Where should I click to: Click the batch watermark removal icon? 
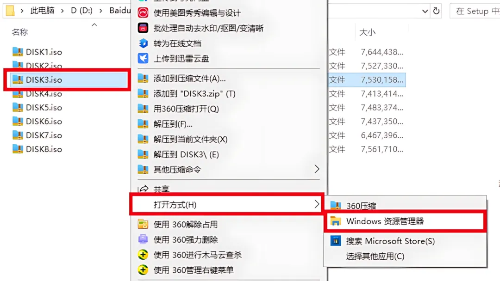[x=143, y=28]
